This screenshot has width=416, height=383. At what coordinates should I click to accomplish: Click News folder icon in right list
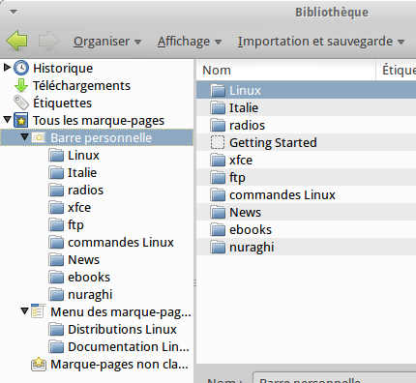click(x=218, y=212)
